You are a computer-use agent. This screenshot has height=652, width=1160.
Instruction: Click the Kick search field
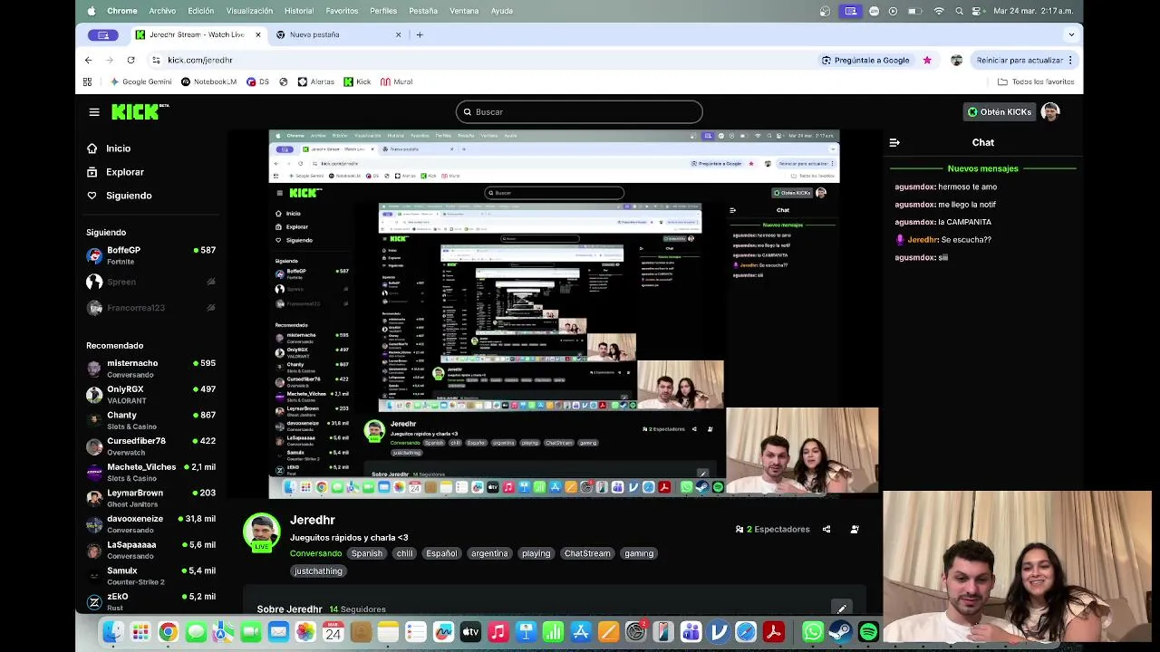point(579,111)
